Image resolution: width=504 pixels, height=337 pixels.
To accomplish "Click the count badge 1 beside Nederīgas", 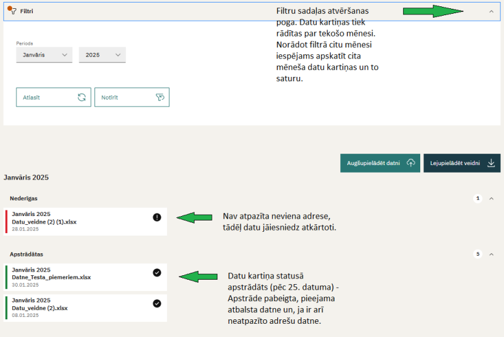I will pyautogui.click(x=478, y=198).
